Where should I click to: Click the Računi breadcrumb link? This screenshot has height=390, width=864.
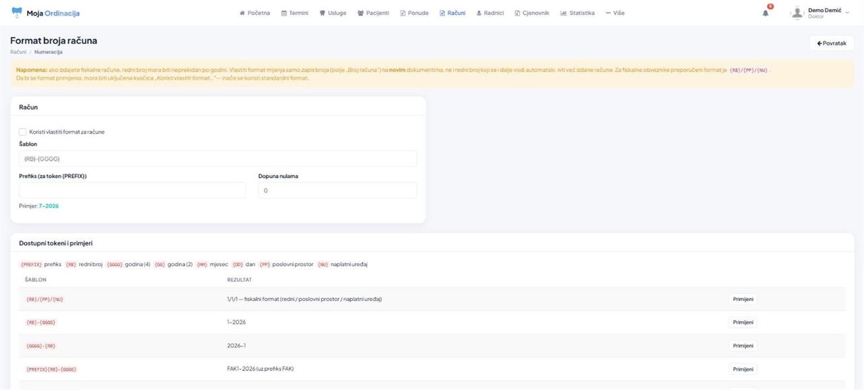click(18, 52)
